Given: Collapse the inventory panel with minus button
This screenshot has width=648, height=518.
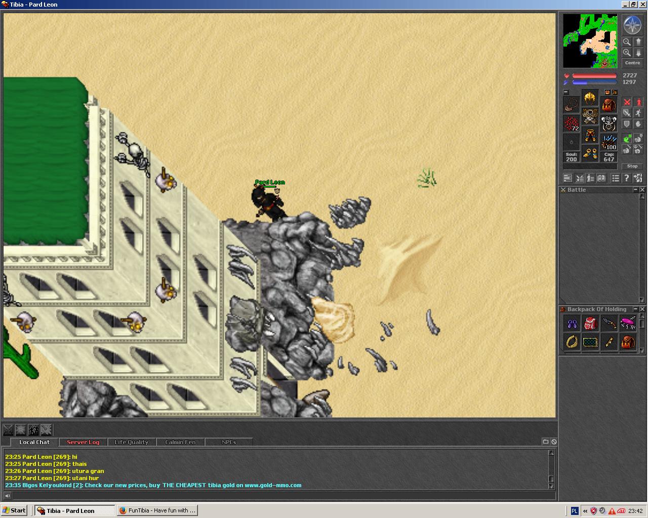Looking at the screenshot, I should [566, 92].
